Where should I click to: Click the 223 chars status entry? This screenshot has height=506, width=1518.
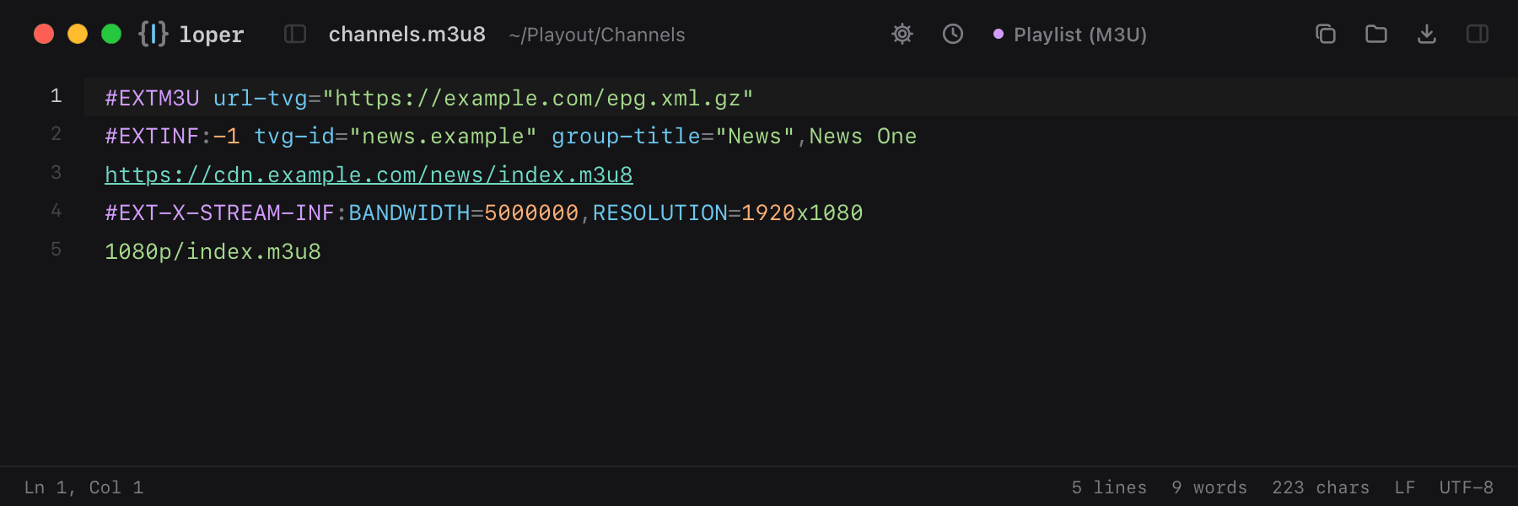1321,487
